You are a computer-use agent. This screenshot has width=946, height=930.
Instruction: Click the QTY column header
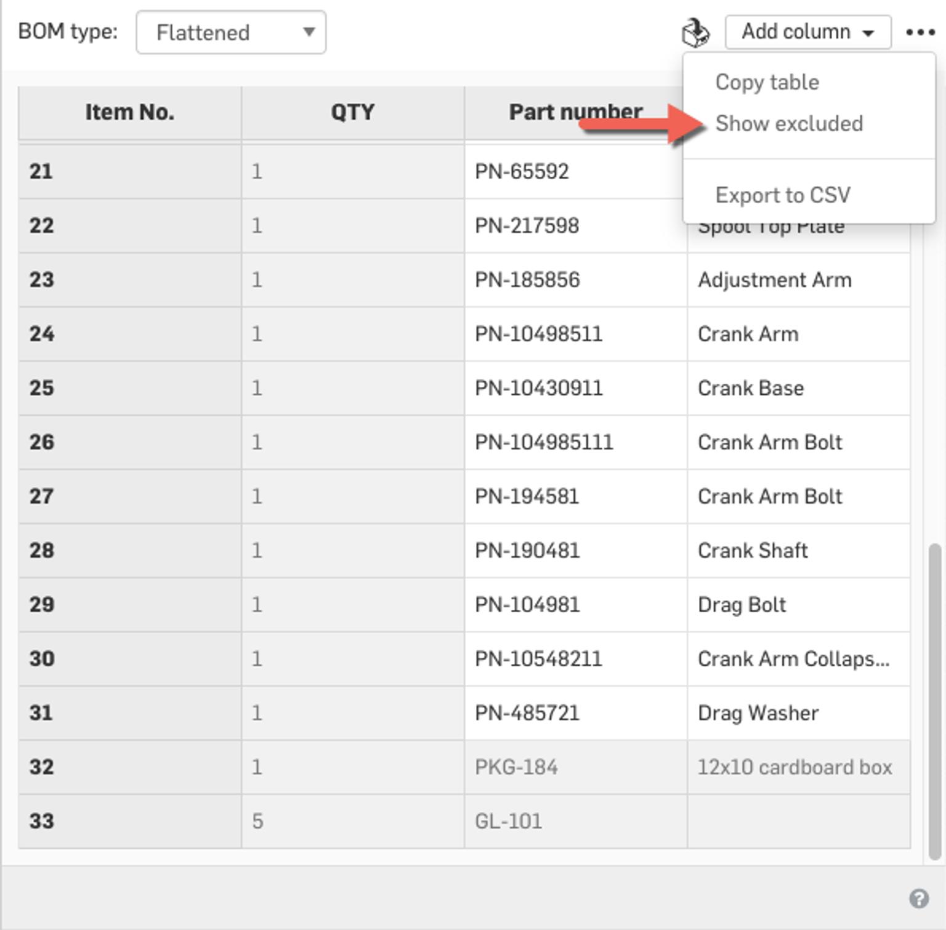[x=352, y=112]
